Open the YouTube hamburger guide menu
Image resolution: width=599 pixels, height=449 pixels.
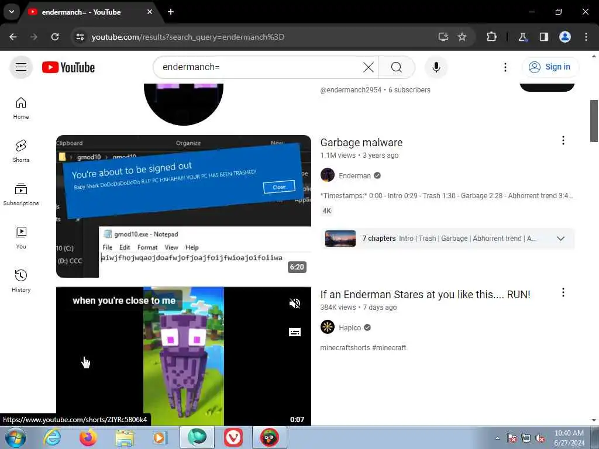coord(21,68)
